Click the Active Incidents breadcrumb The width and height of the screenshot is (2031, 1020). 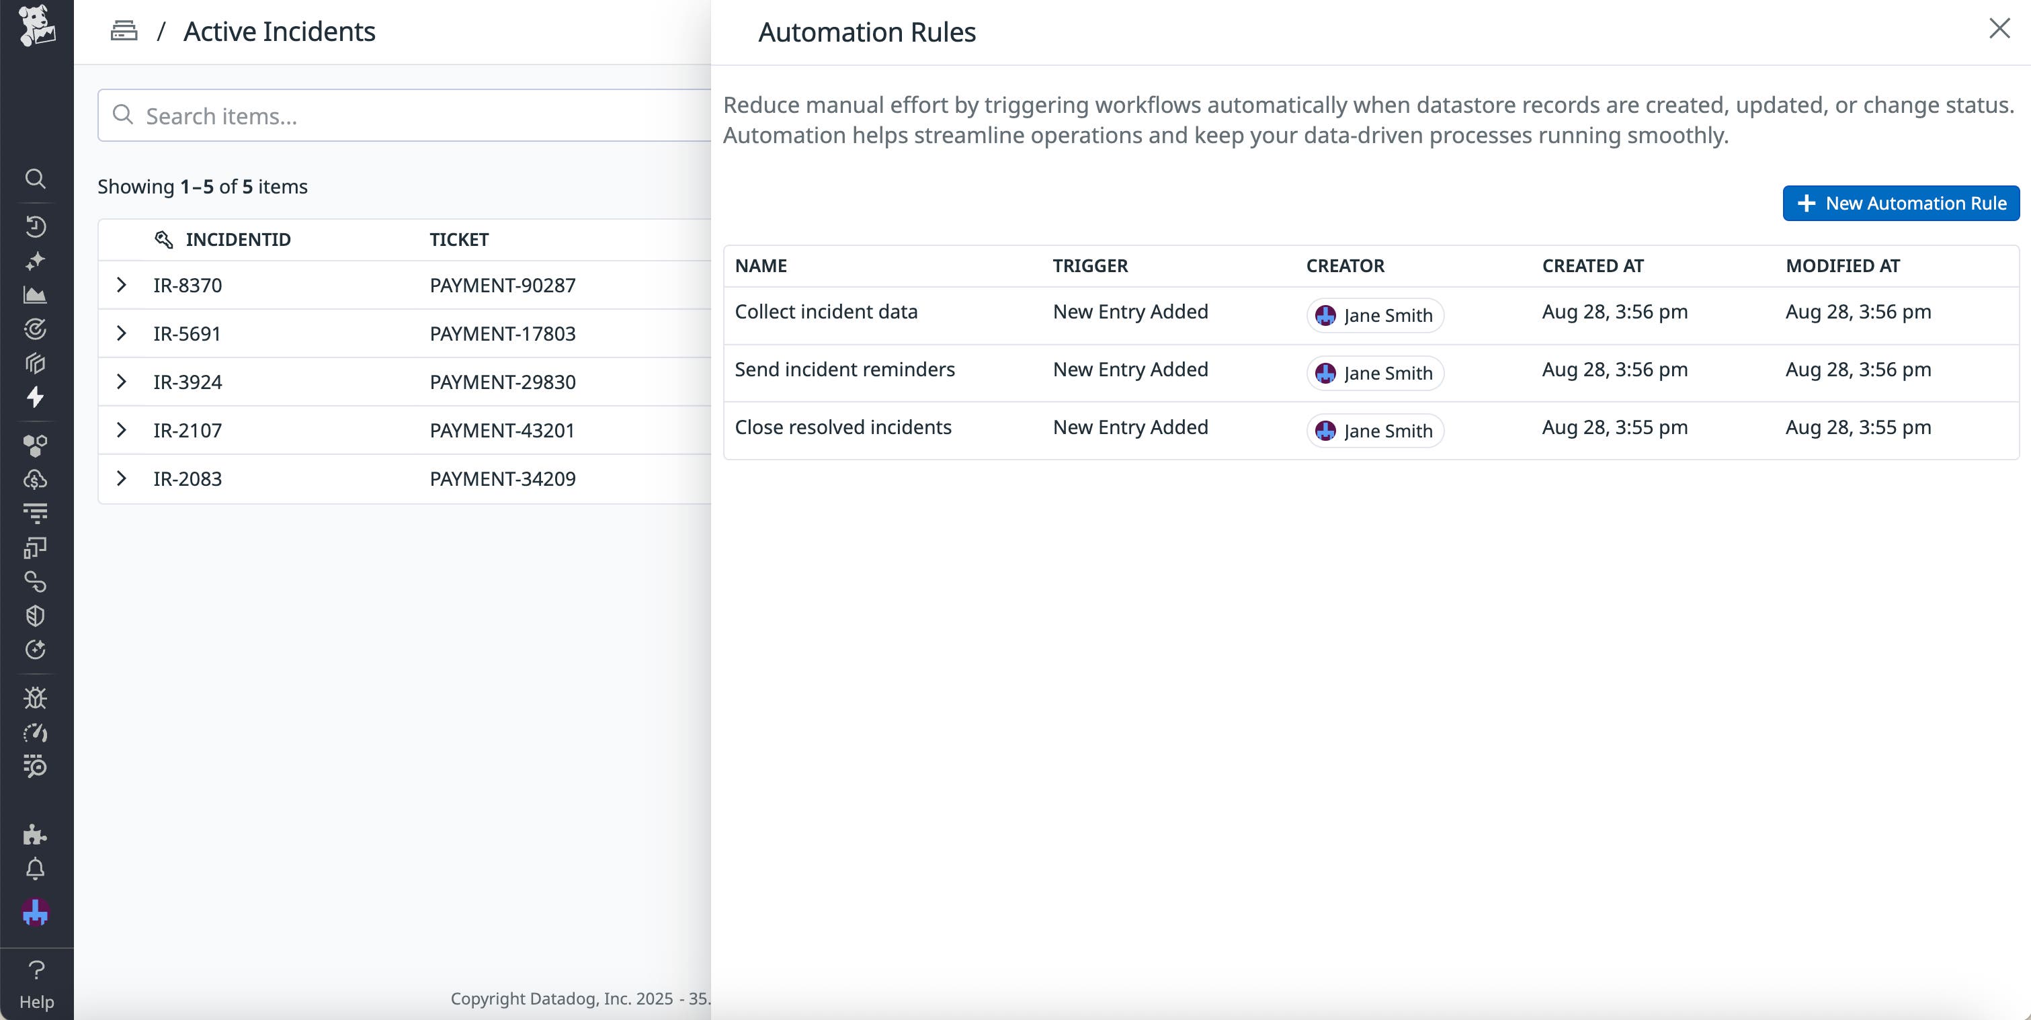pos(278,31)
